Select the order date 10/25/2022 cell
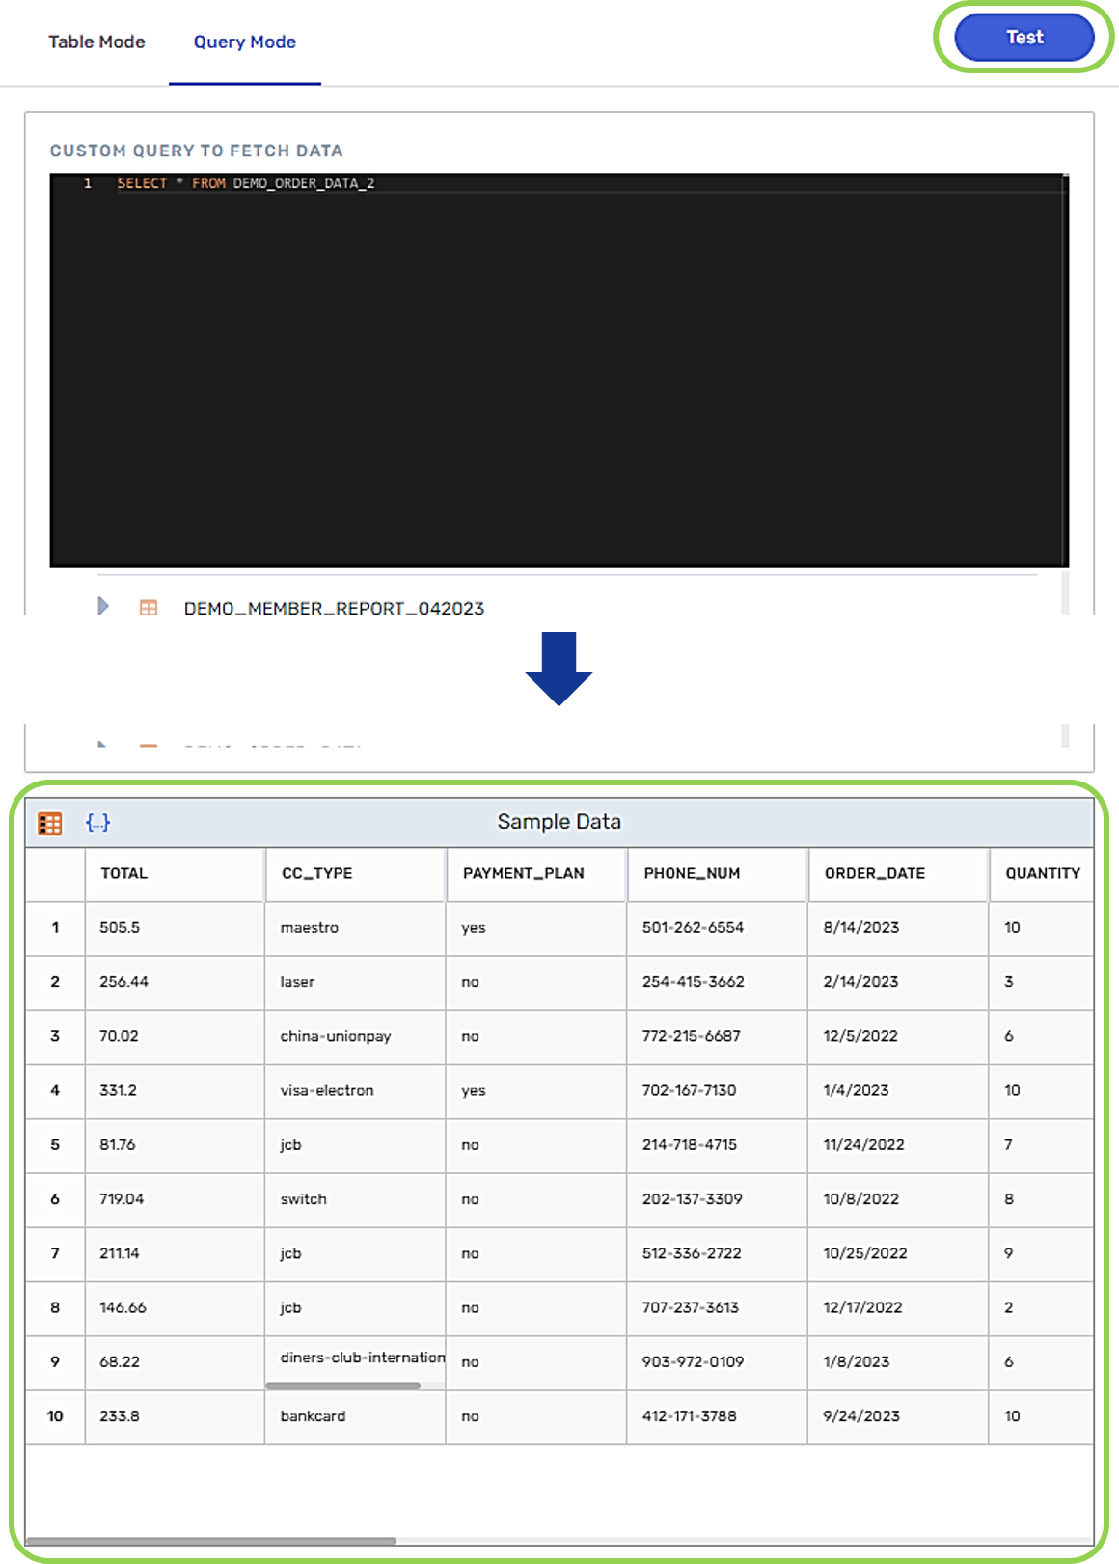1119x1564 pixels. tap(898, 1254)
